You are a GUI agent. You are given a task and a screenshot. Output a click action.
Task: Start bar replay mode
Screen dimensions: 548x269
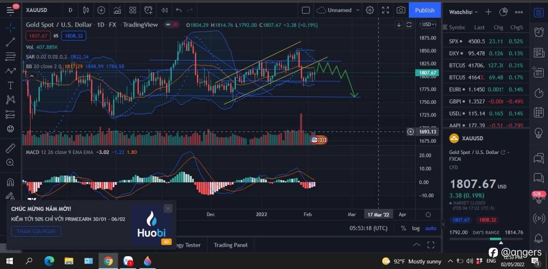click(164, 10)
